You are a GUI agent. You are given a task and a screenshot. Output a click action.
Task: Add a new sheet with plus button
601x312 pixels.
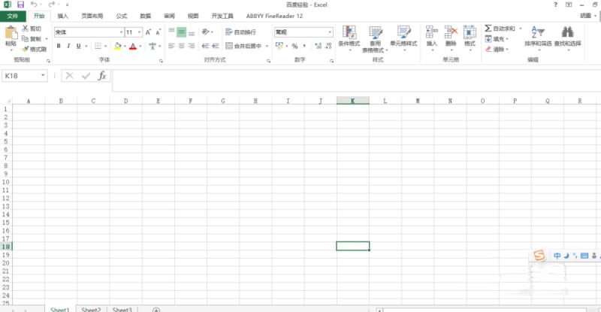coord(156,310)
